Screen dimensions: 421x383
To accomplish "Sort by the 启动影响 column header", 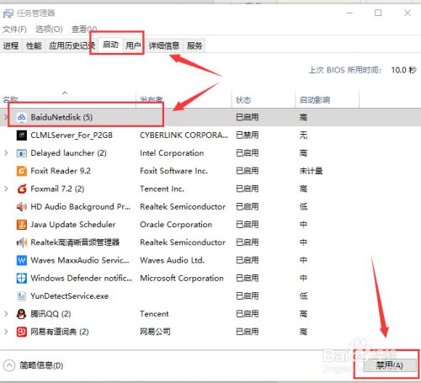I will (x=328, y=98).
